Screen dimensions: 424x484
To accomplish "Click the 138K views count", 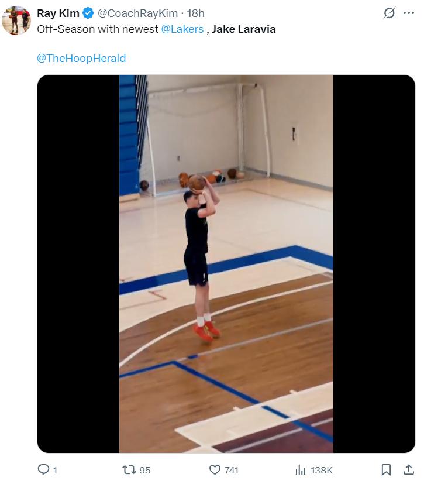I will (x=322, y=470).
